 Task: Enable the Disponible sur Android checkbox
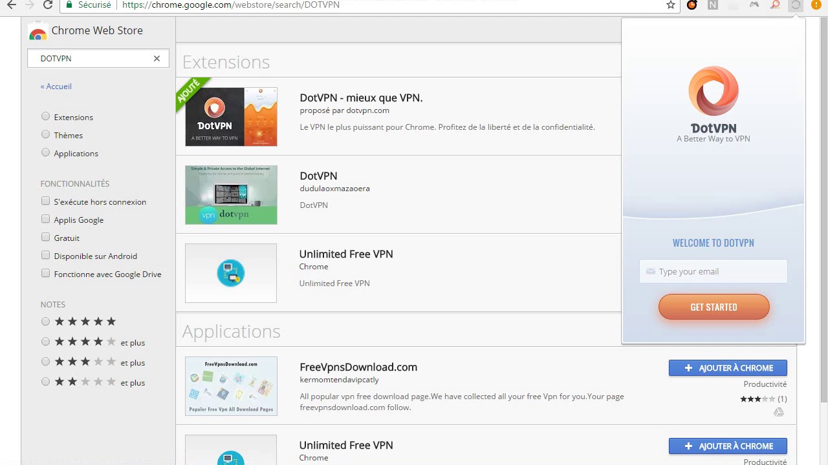(45, 255)
